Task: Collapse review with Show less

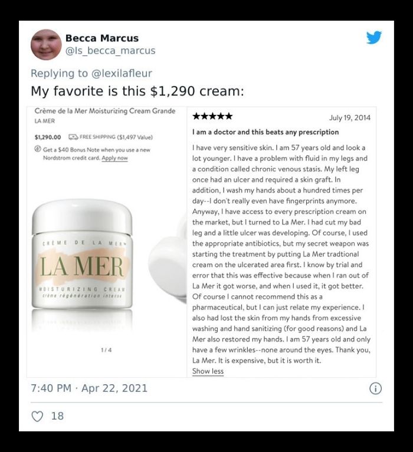Action: 208,371
